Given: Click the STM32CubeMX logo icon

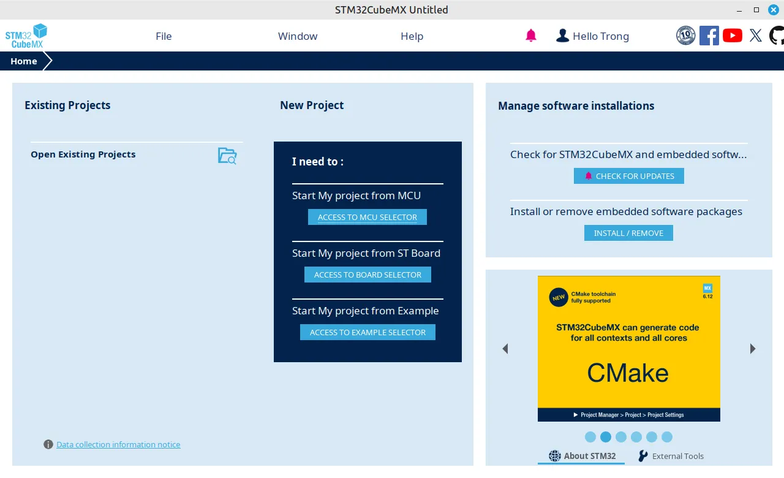Looking at the screenshot, I should tap(26, 36).
